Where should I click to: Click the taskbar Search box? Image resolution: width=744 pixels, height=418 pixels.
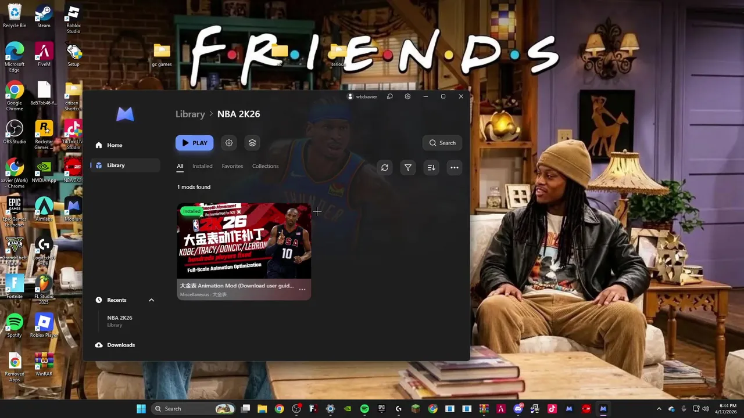tap(193, 409)
